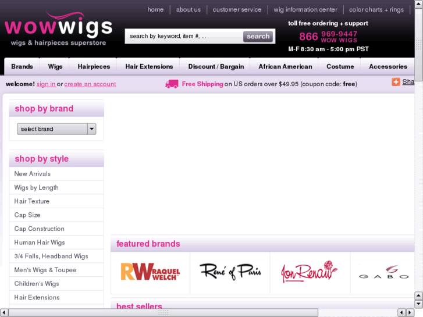
Task: Open the Accessories menu tab
Action: pos(388,66)
